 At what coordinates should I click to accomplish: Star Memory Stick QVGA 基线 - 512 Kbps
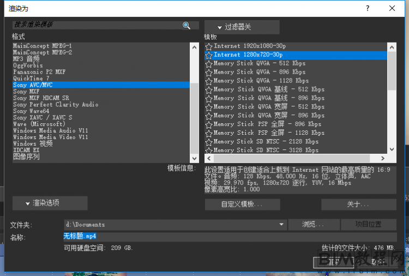coord(209,90)
